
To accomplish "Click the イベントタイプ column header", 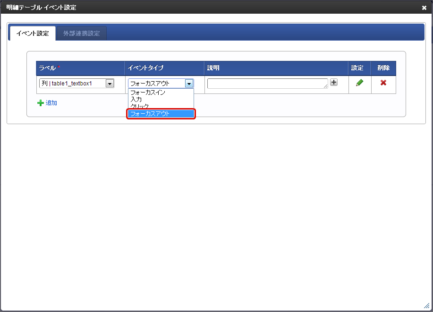I will point(165,68).
